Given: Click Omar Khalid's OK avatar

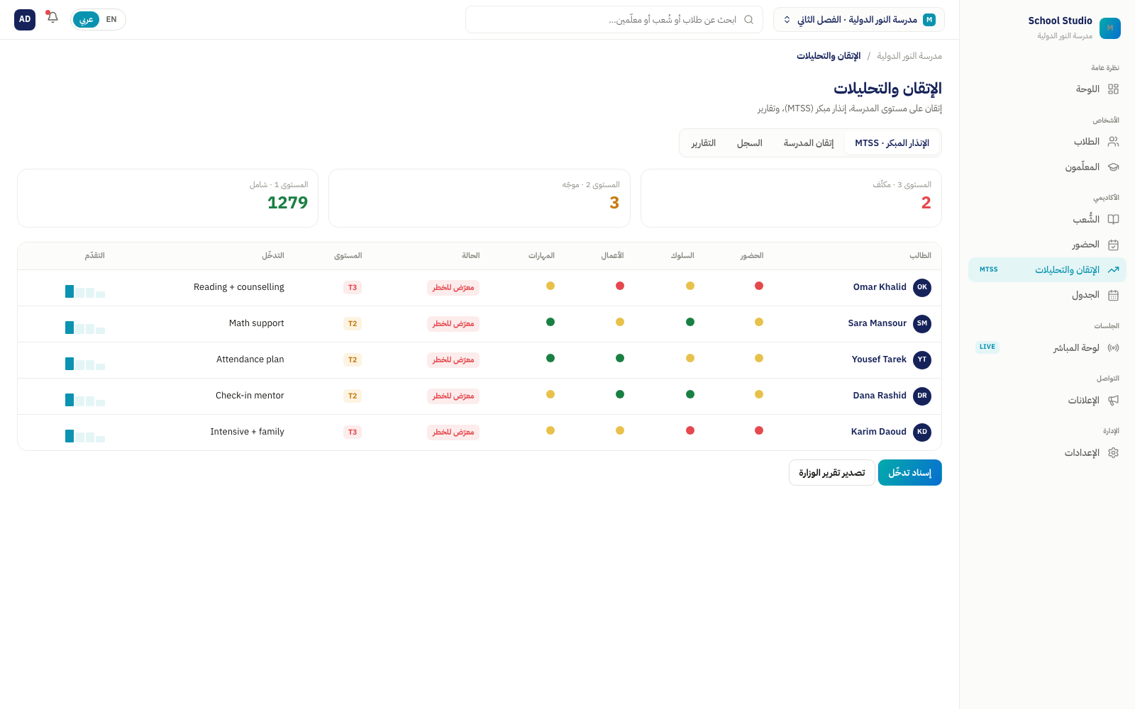Looking at the screenshot, I should (x=922, y=288).
